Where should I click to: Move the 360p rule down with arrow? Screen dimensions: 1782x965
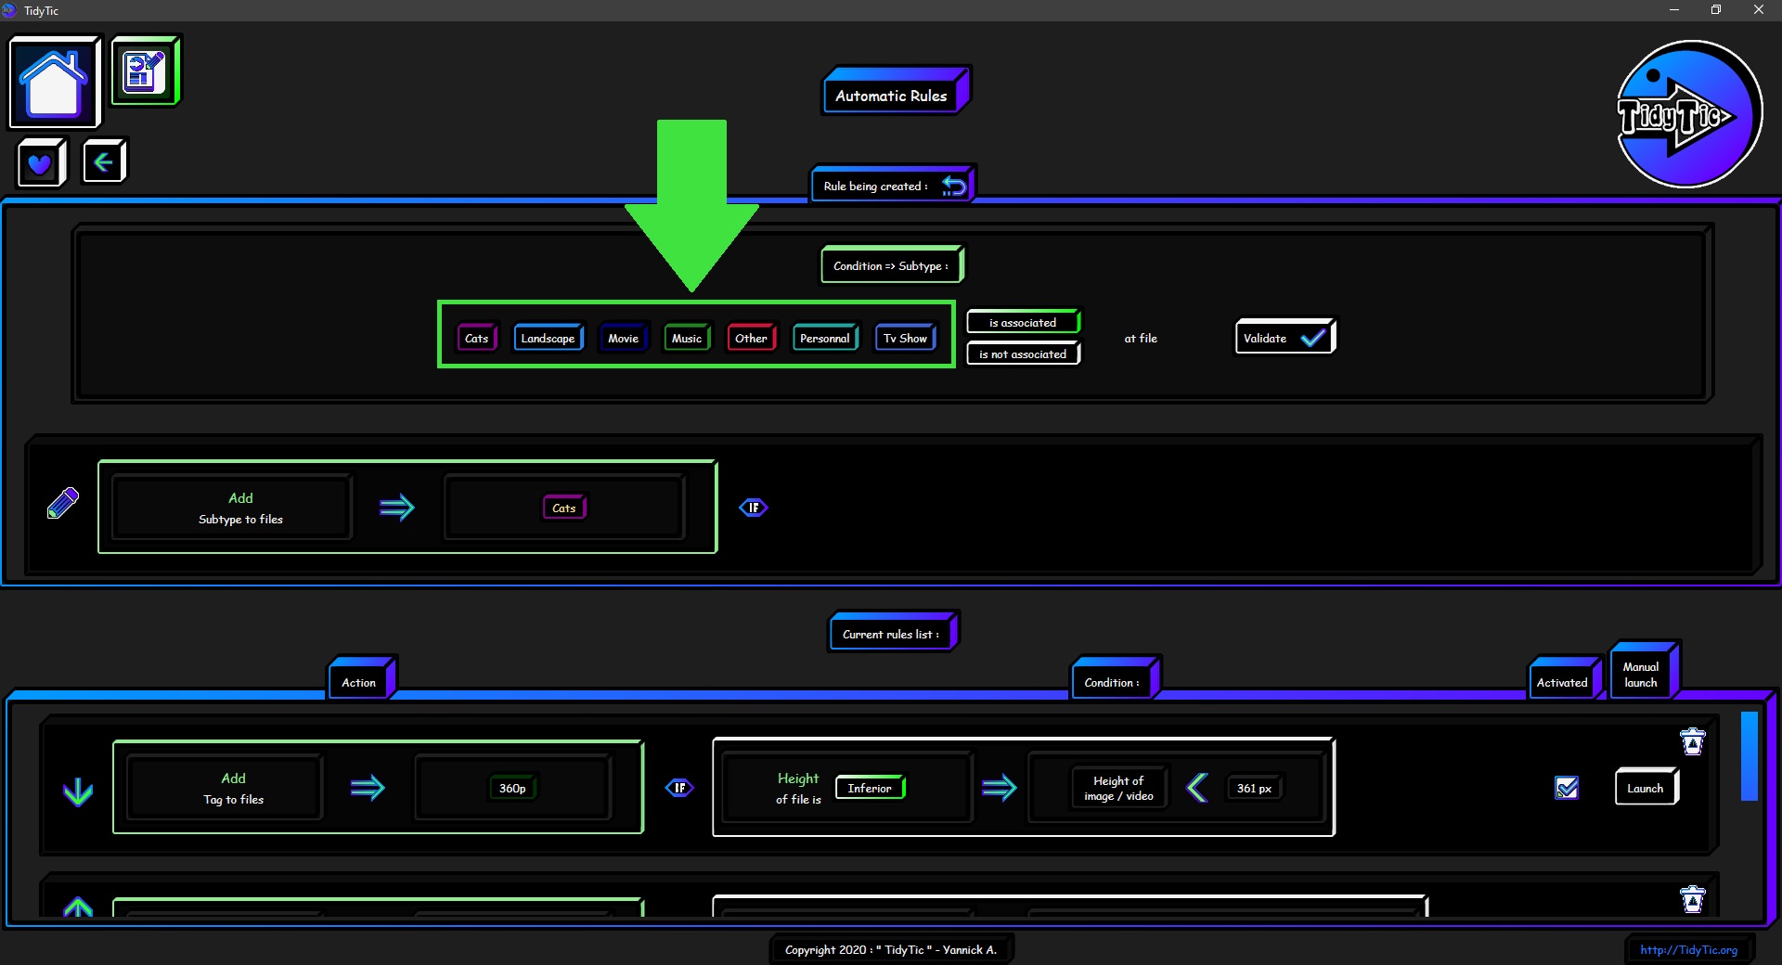78,791
